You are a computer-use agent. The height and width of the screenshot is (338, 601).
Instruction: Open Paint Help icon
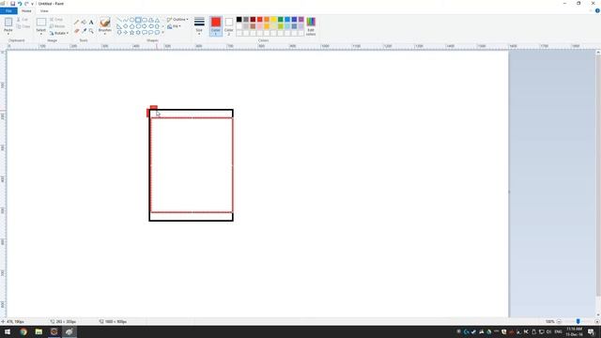click(x=597, y=10)
